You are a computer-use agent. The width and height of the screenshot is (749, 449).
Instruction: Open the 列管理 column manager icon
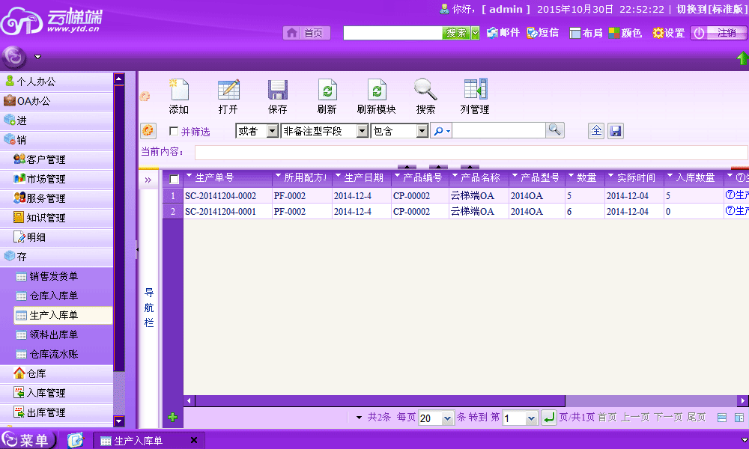pyautogui.click(x=475, y=90)
